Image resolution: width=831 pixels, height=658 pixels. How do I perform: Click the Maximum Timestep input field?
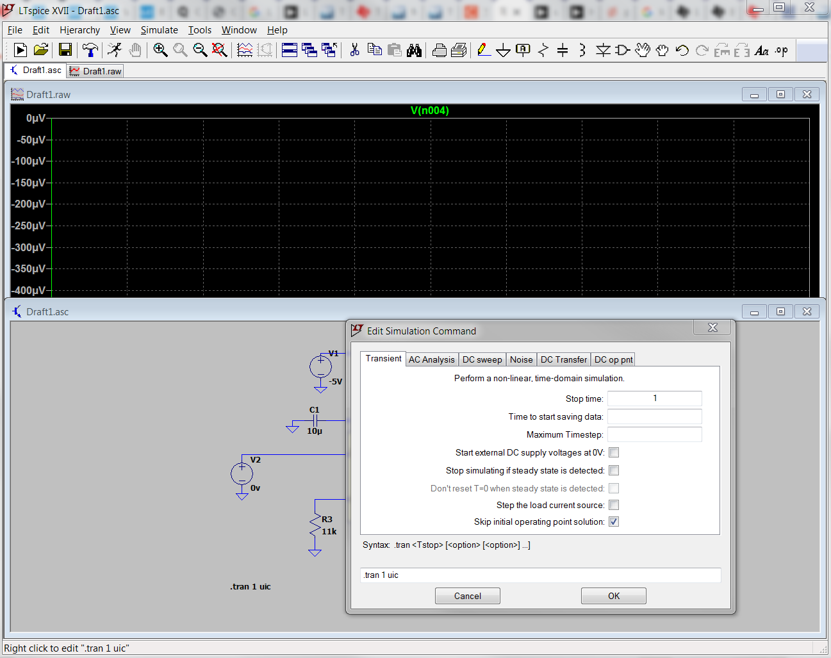655,434
